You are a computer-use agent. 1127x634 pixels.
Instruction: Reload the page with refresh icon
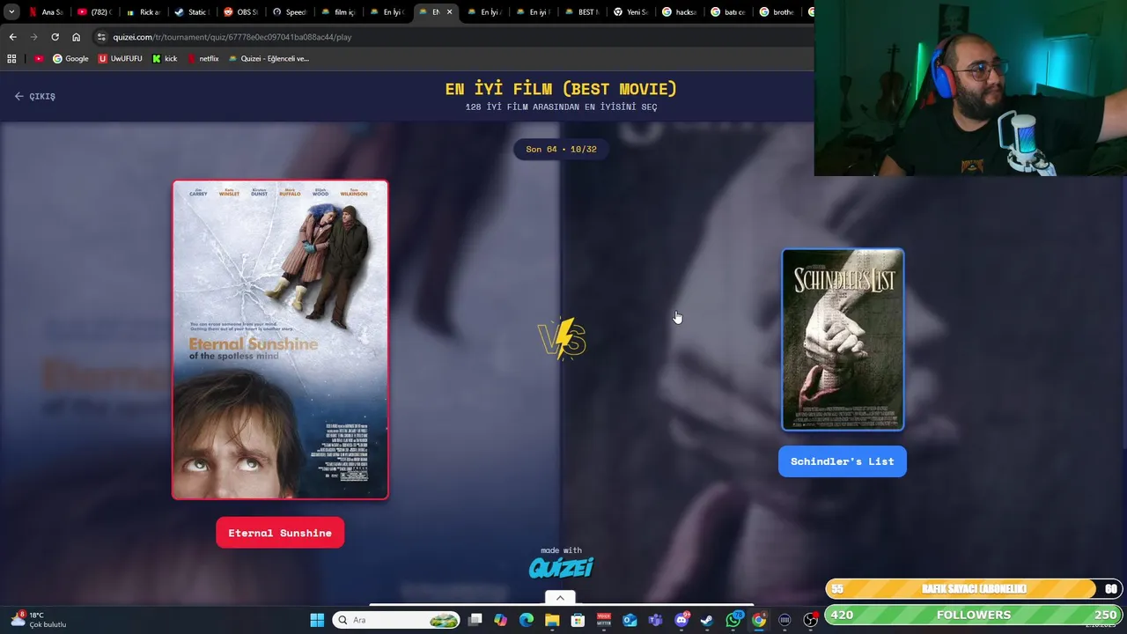point(55,37)
